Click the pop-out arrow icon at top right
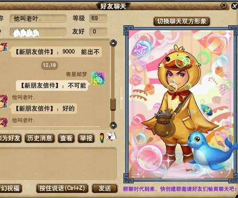The image size is (238, 198). [224, 6]
